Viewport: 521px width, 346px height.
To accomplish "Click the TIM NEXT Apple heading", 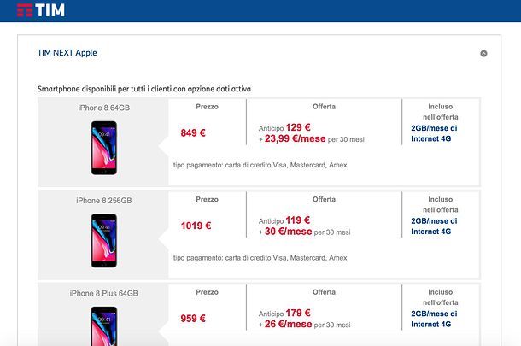I will [67, 53].
